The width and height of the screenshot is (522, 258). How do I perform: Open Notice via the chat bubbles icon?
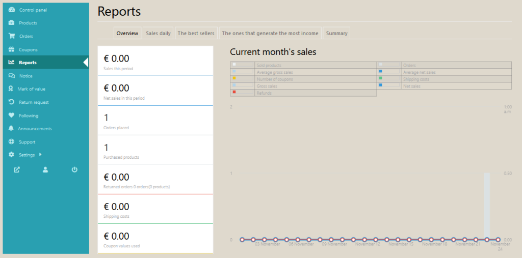click(12, 76)
